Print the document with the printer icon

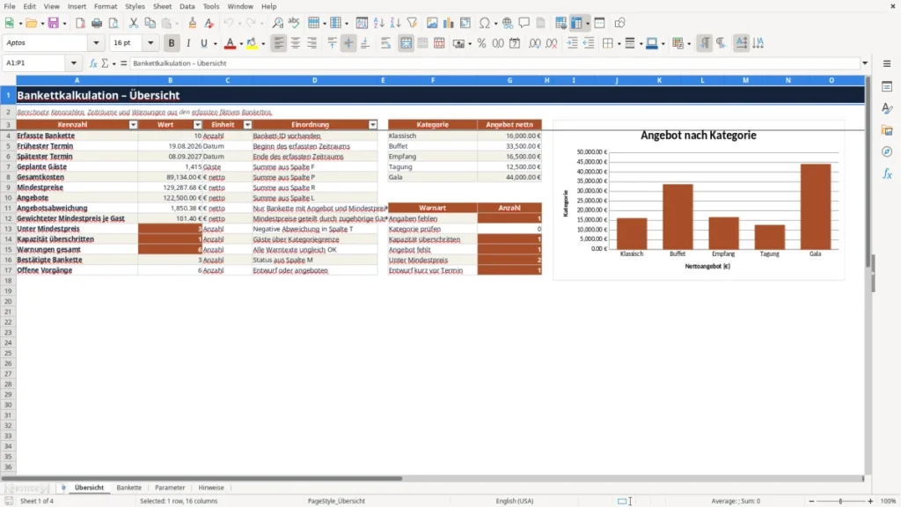[x=97, y=23]
